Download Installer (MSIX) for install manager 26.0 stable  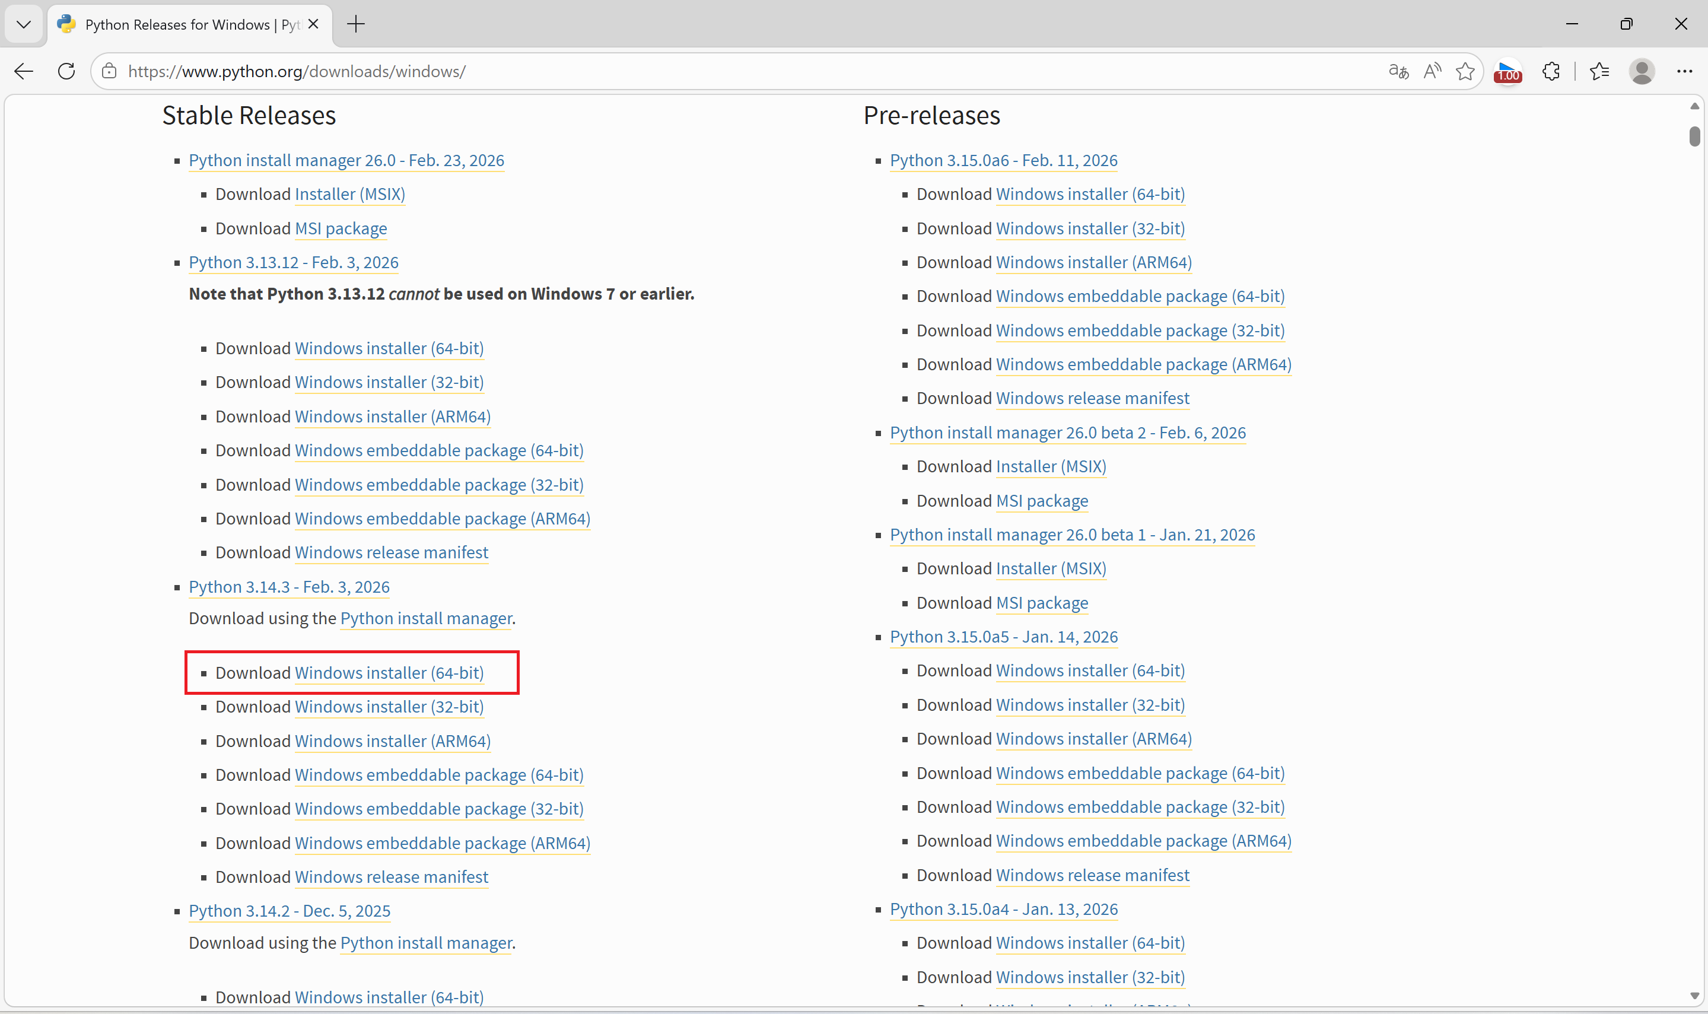350,195
